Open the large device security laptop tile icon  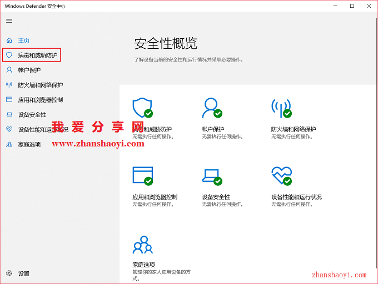pyautogui.click(x=212, y=177)
